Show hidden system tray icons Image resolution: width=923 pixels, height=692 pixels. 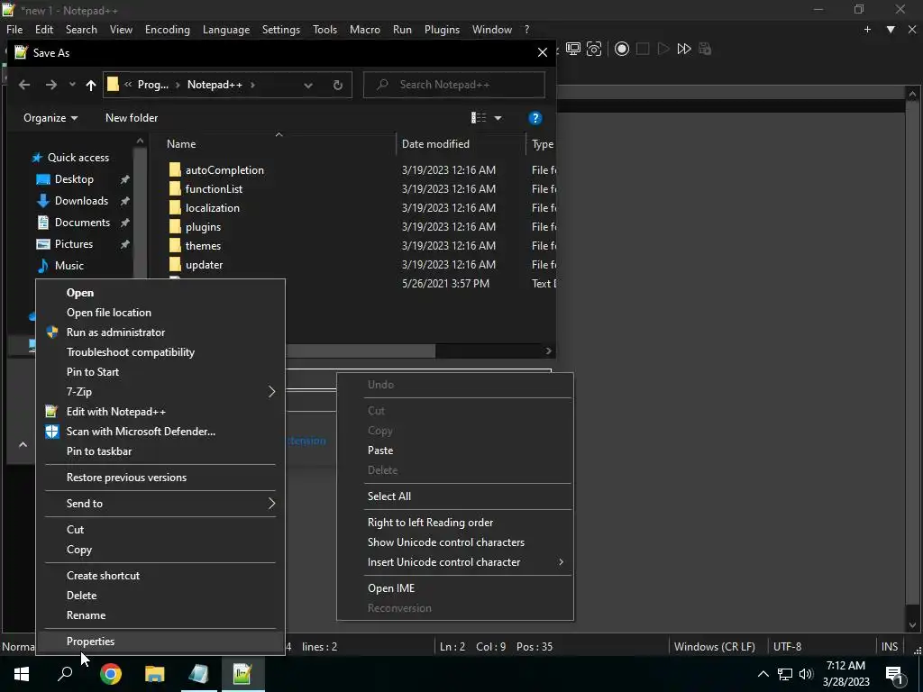tap(763, 674)
